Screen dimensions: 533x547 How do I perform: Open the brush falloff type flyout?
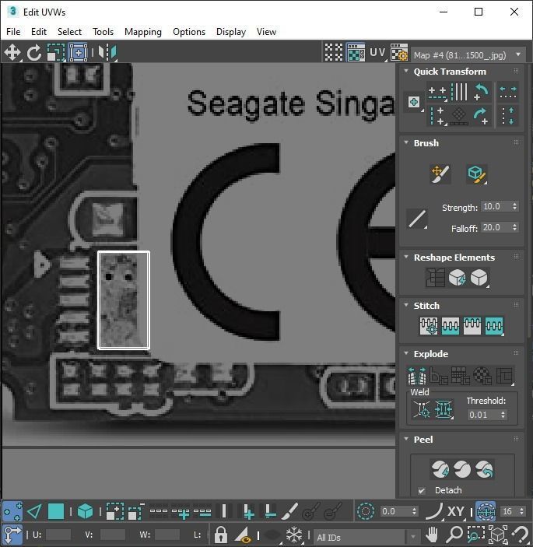point(417,219)
